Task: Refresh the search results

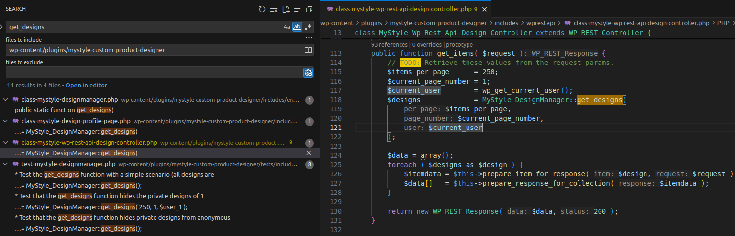Action: pyautogui.click(x=262, y=9)
